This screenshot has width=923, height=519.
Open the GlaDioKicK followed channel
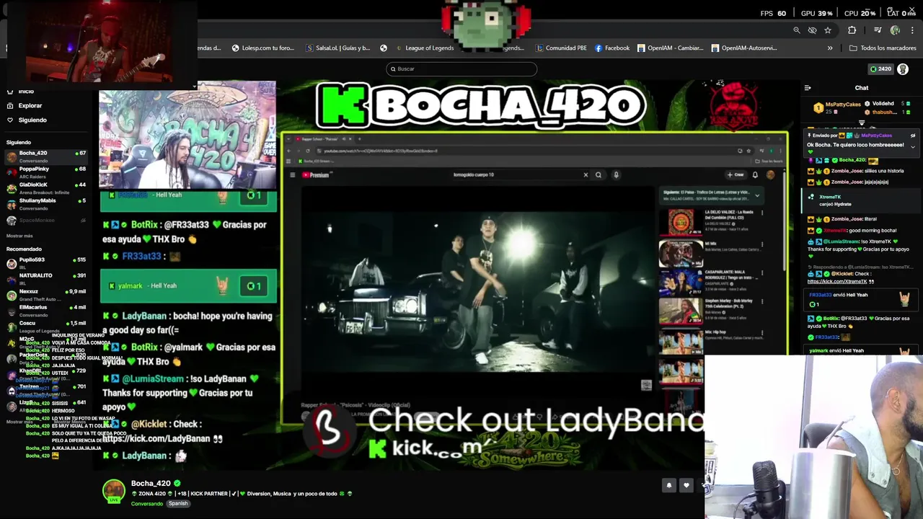[x=46, y=188]
